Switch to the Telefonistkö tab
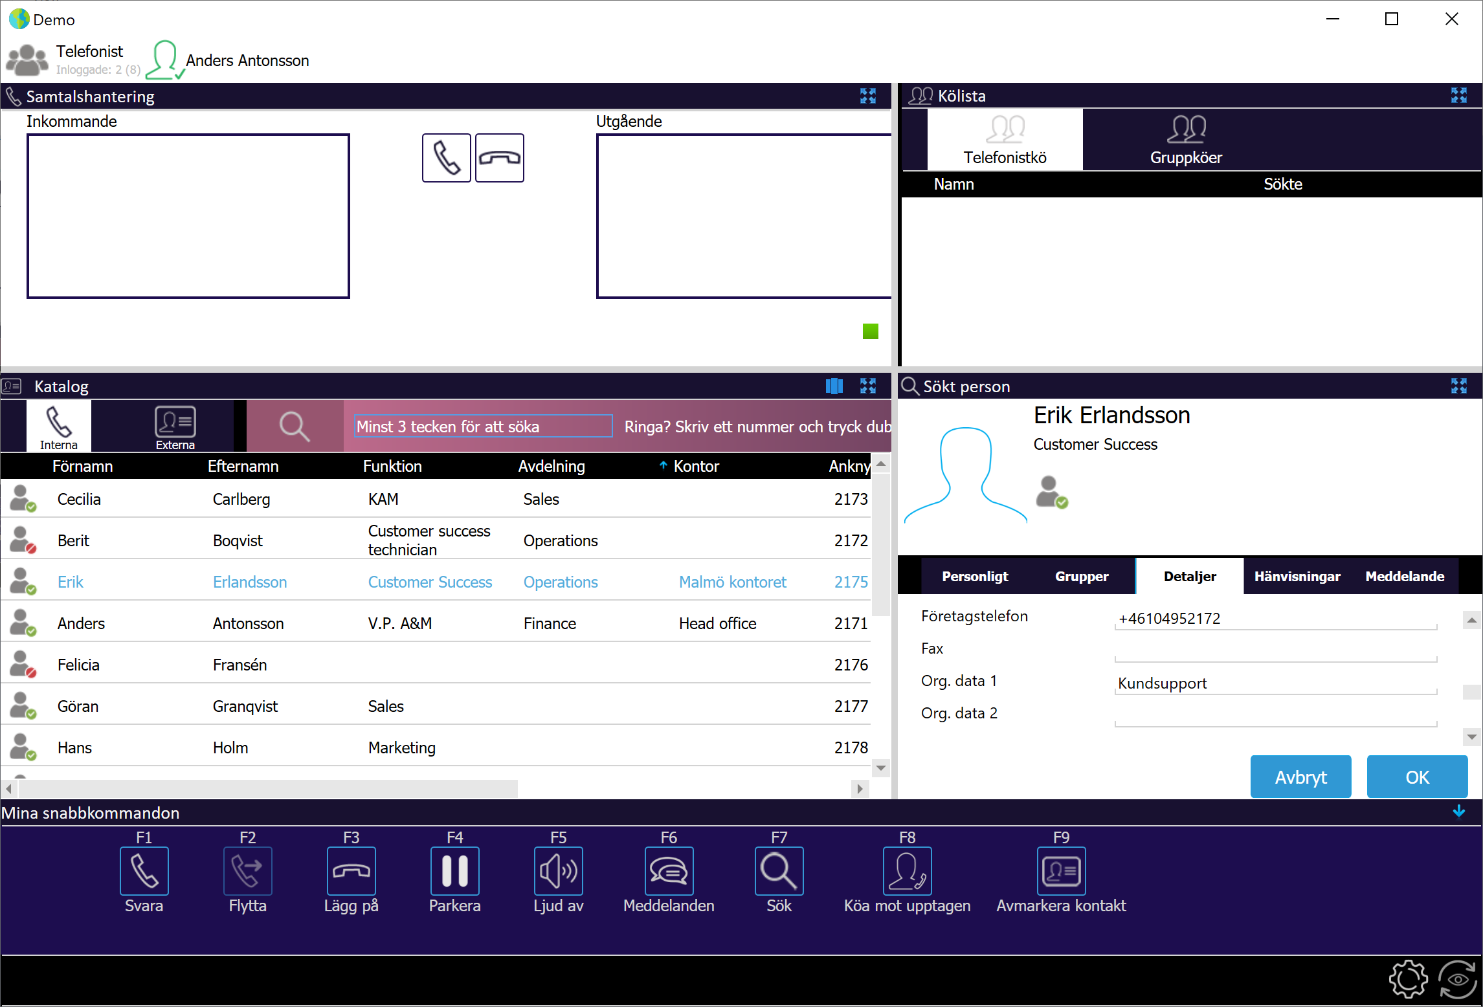The image size is (1483, 1007). click(1005, 140)
